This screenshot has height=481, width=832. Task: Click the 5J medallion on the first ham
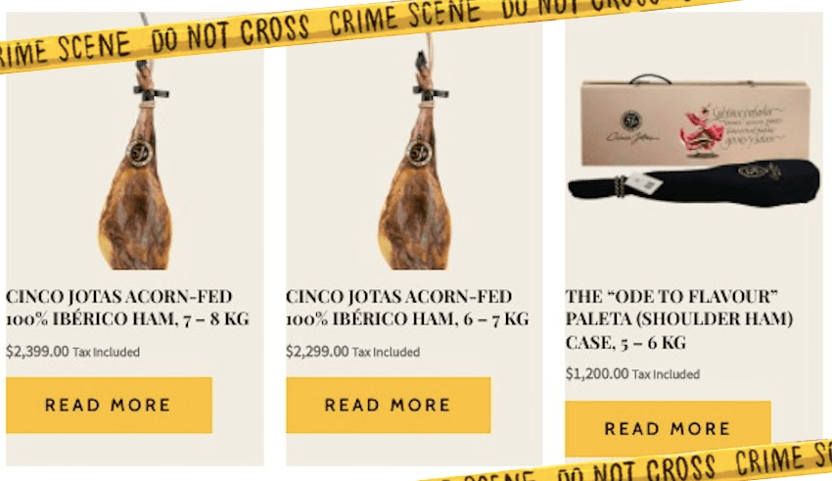click(x=140, y=153)
